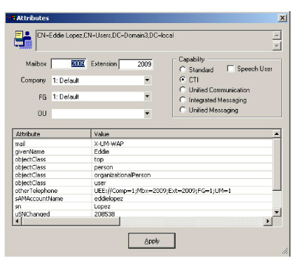Screen dimensions: 294x267
Task: Click the Attribute column header
Action: [x=52, y=134]
